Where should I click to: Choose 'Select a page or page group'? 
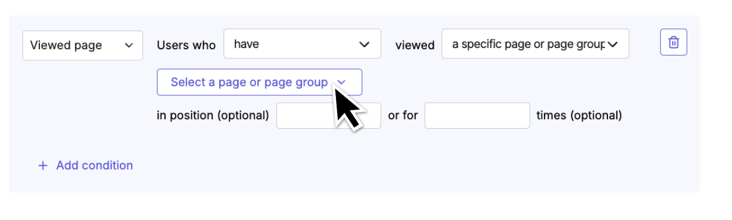tap(260, 82)
